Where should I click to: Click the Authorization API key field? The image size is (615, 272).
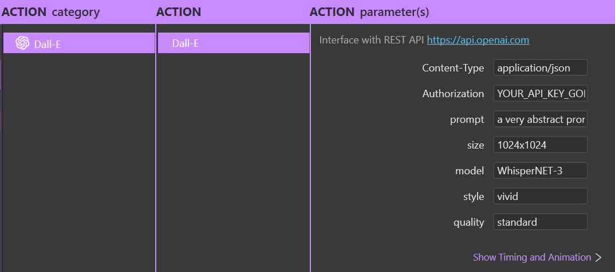tap(541, 94)
